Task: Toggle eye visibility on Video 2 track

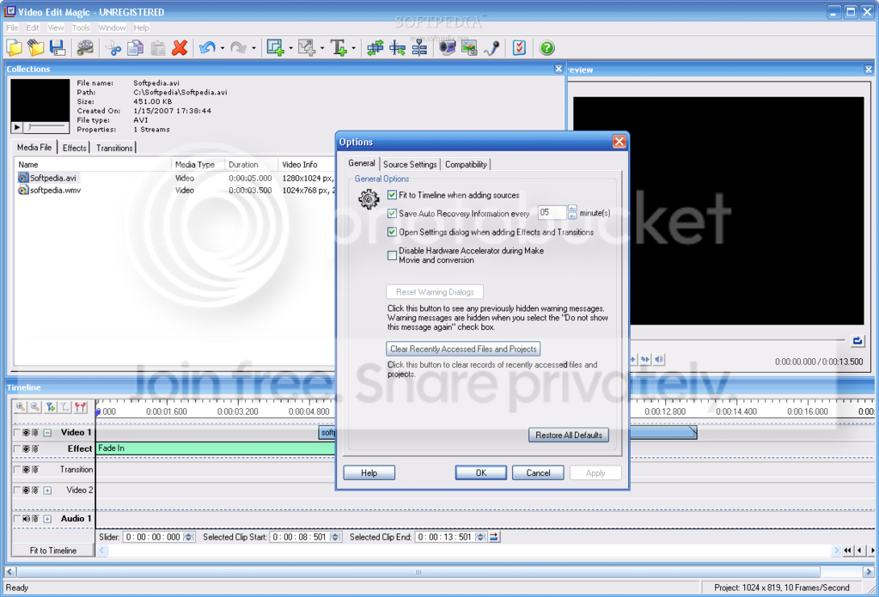Action: (26, 490)
